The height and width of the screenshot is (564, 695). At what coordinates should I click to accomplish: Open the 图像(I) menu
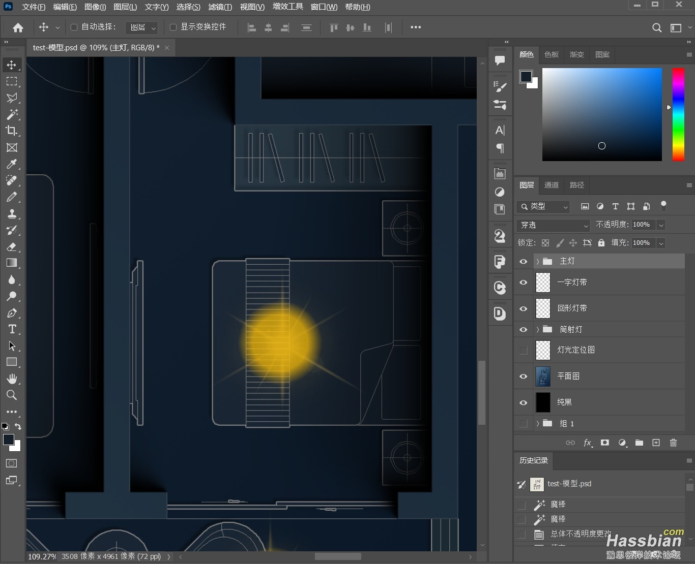tap(95, 7)
